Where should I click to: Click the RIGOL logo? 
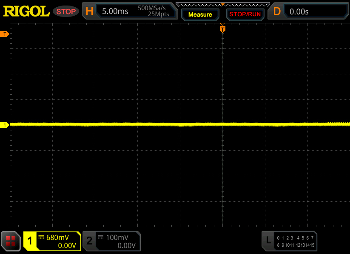pyautogui.click(x=26, y=11)
